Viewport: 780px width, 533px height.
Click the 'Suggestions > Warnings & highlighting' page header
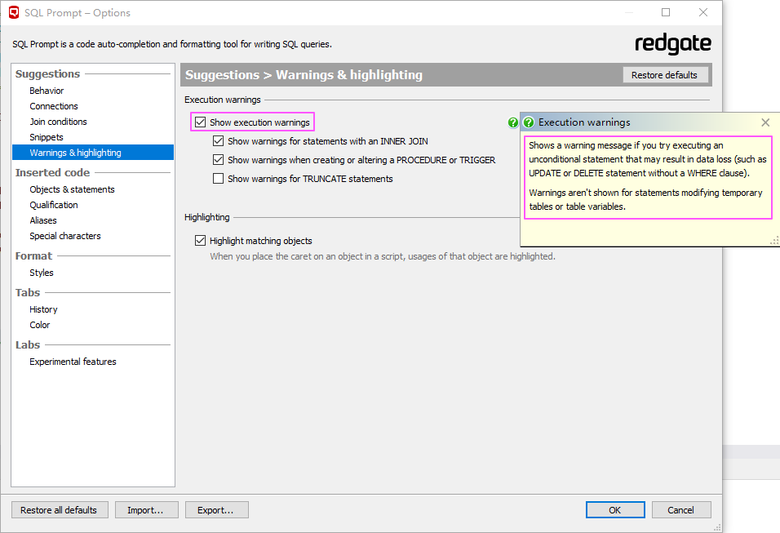pos(304,74)
